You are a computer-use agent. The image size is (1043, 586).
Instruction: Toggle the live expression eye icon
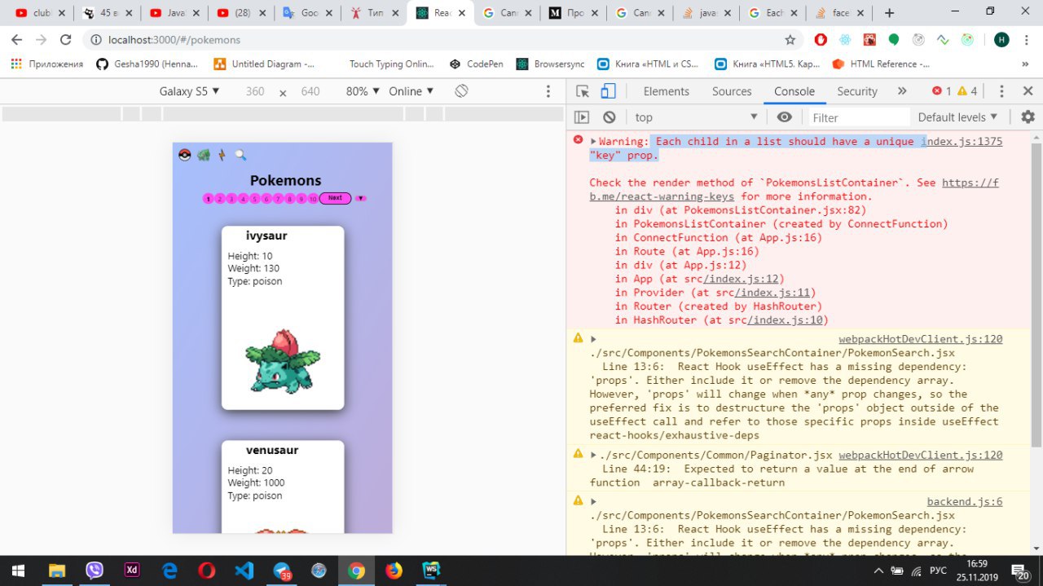(784, 117)
